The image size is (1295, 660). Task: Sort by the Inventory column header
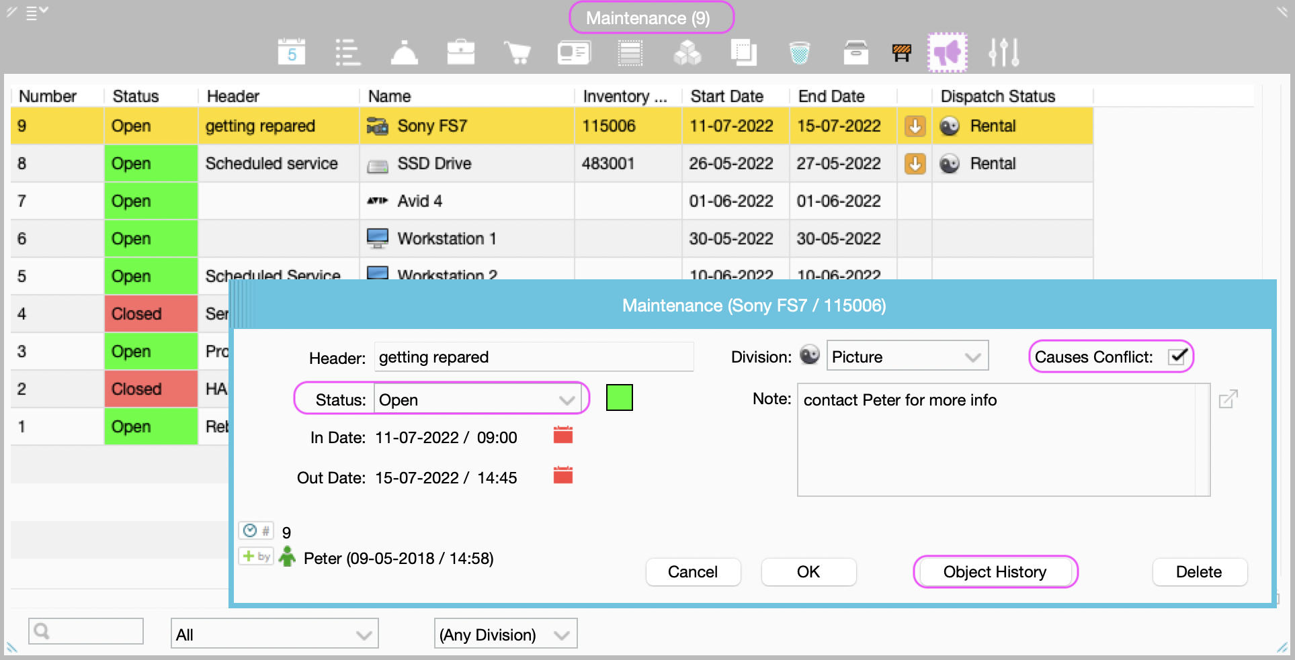625,96
